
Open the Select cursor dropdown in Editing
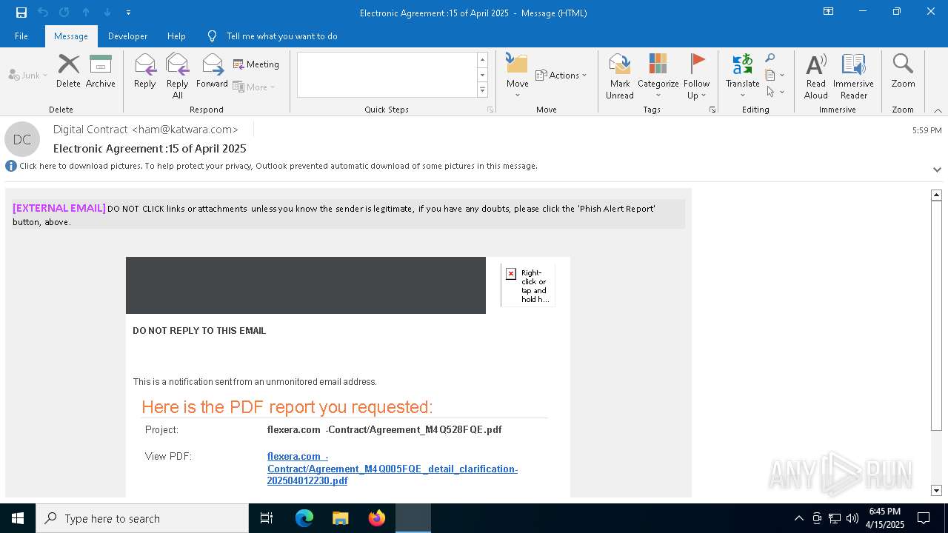coord(775,92)
